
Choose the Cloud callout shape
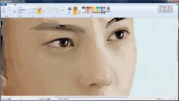[57, 12]
